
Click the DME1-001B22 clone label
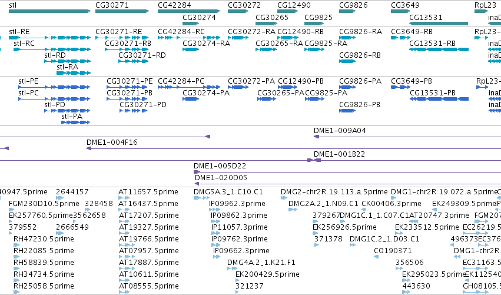(339, 154)
